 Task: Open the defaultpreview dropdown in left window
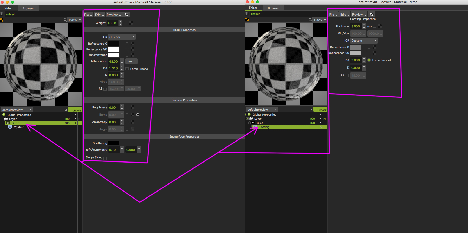tap(17, 110)
